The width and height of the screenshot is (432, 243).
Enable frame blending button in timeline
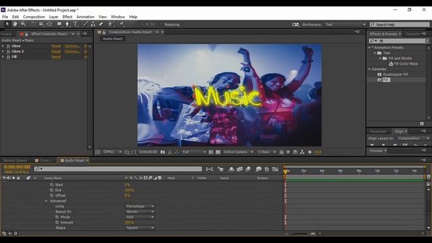[240, 169]
